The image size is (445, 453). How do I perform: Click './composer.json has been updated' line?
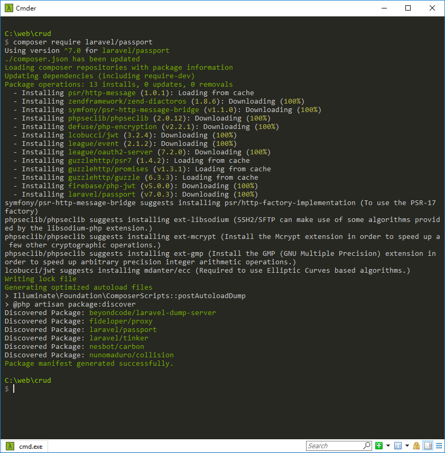coord(72,59)
